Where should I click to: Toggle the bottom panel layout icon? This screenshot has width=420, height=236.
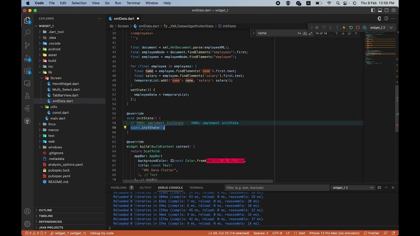coord(380,10)
